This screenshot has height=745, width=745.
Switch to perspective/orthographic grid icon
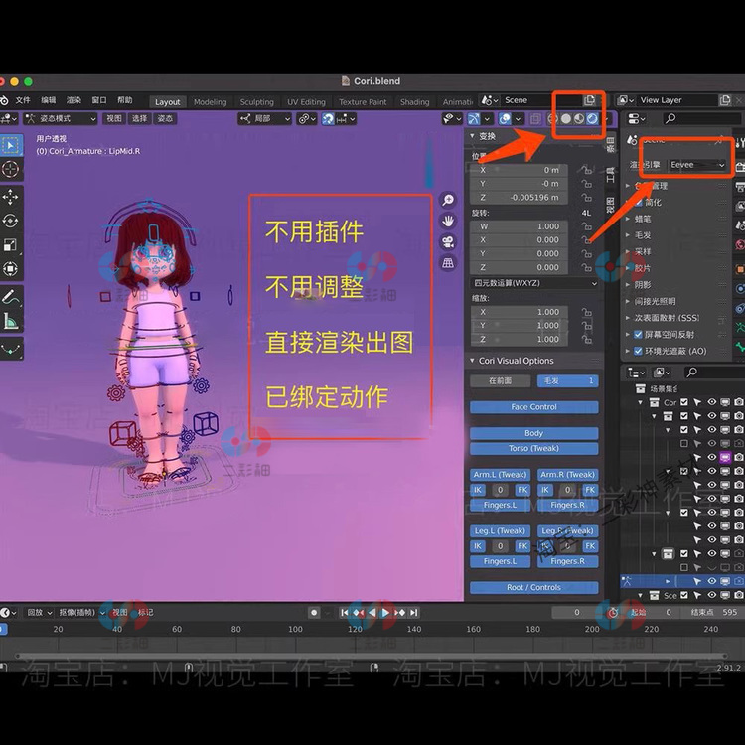pyautogui.click(x=448, y=262)
